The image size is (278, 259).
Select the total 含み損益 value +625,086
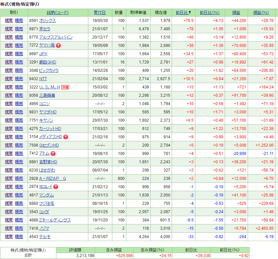124,256
